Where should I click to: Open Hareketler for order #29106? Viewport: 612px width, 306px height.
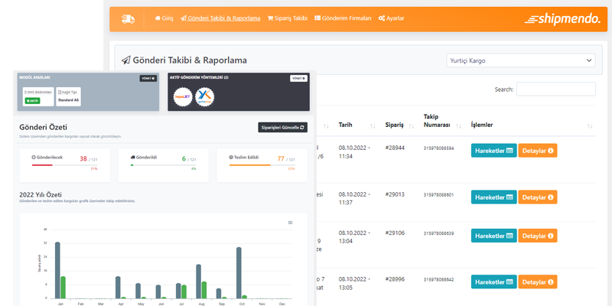tap(493, 236)
